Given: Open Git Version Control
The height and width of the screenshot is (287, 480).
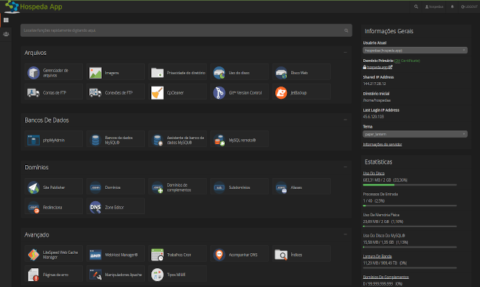Looking at the screenshot, I should 239,92.
